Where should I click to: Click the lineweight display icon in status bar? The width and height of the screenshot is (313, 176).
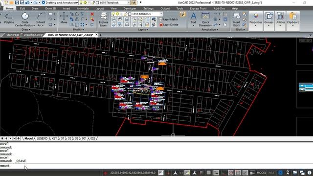(x=252, y=173)
